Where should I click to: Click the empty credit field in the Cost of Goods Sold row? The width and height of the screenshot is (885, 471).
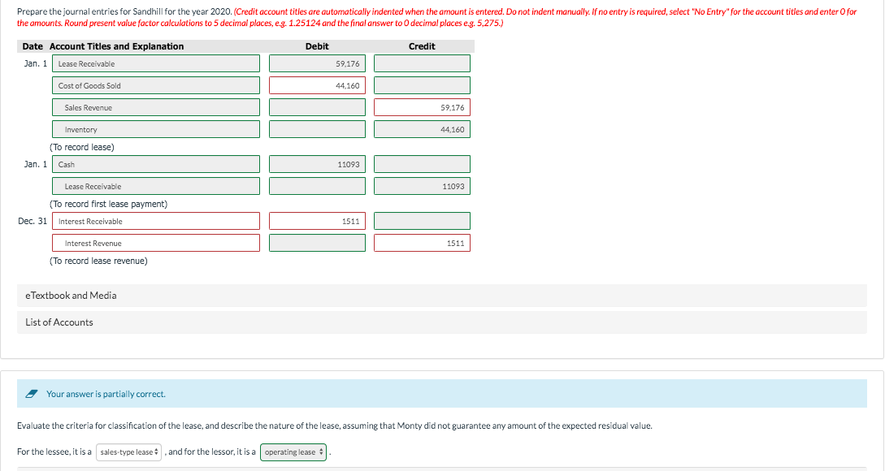[422, 85]
